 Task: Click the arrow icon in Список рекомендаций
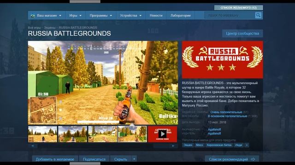tap(253, 159)
